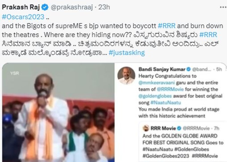Open the first #RRR hashtag after boycott

click(x=167, y=26)
